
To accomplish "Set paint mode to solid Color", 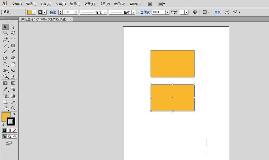I will pyautogui.click(x=5, y=130).
